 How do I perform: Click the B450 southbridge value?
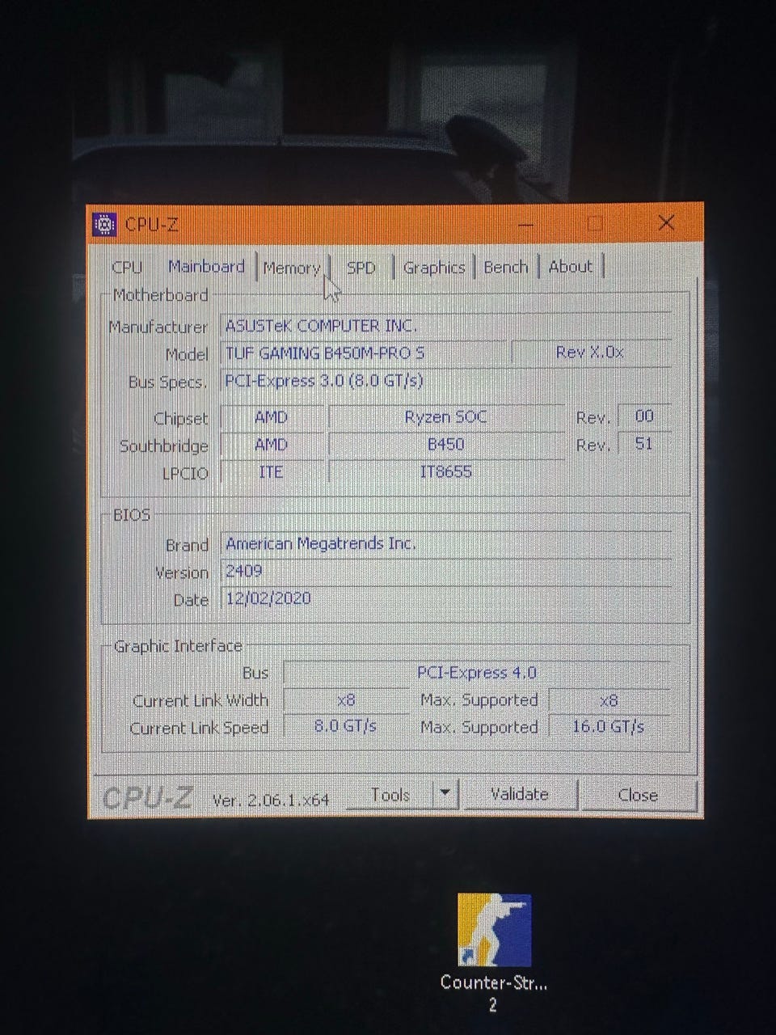pyautogui.click(x=446, y=445)
